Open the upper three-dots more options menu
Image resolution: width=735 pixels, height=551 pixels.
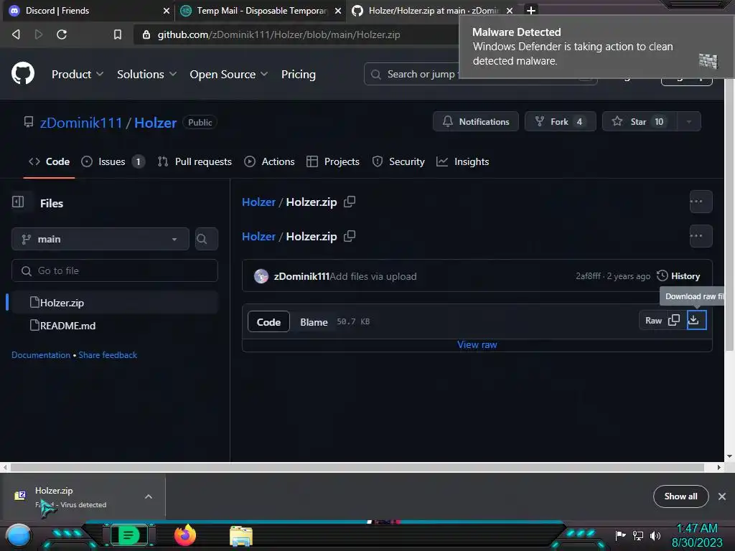point(701,202)
